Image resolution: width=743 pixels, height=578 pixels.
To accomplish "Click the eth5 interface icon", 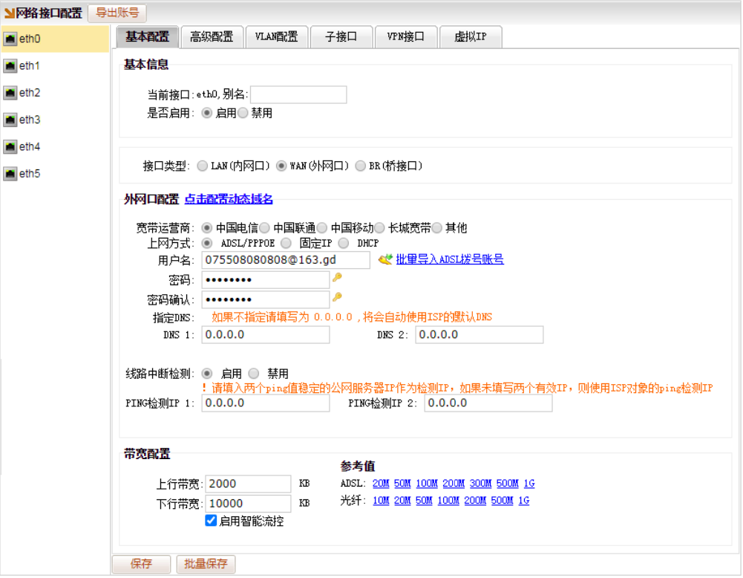I will [x=10, y=174].
